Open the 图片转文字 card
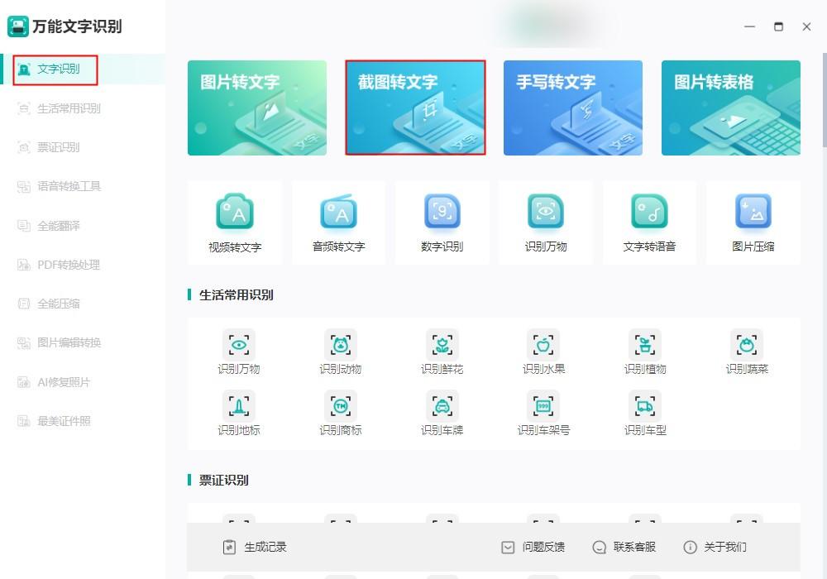 tap(257, 108)
